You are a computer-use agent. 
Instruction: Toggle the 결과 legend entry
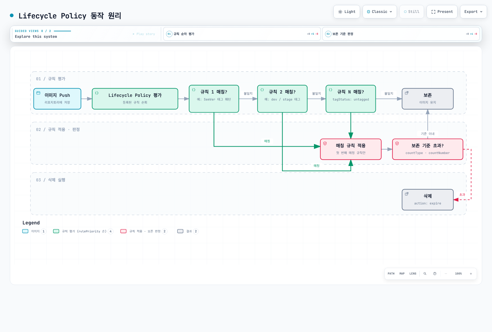(x=188, y=231)
